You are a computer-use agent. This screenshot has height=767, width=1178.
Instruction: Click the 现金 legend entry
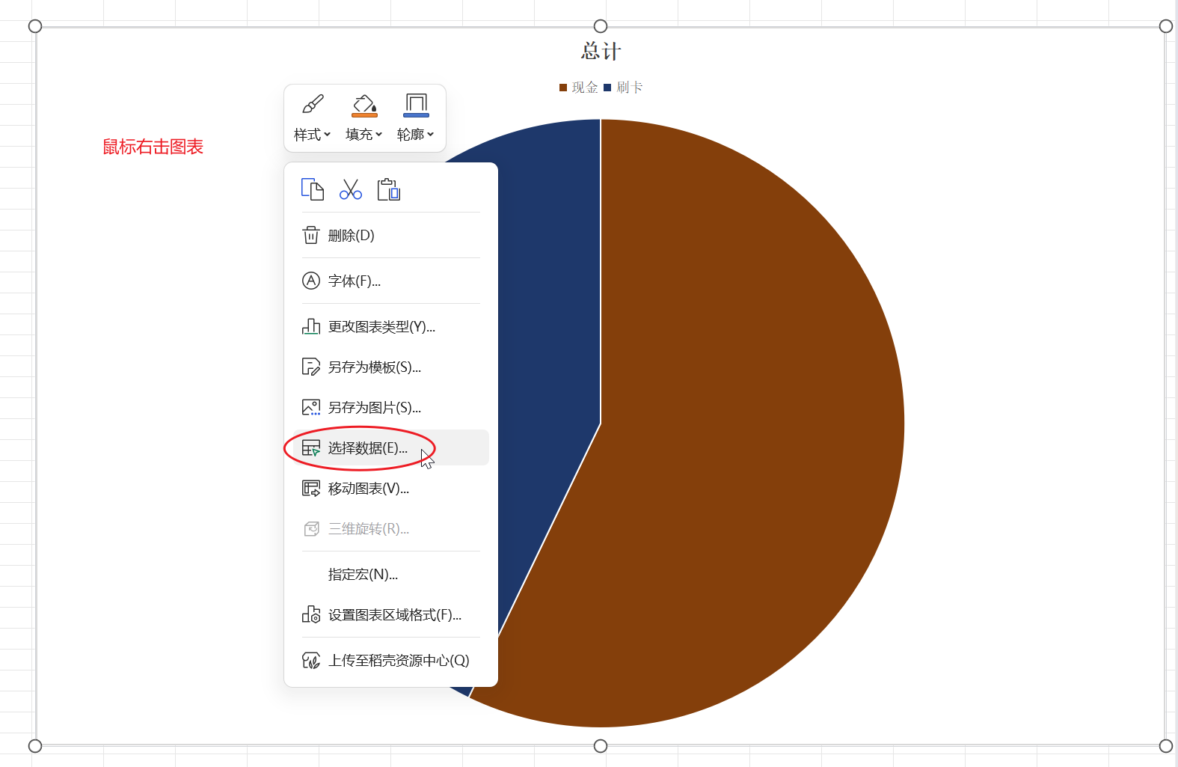578,88
